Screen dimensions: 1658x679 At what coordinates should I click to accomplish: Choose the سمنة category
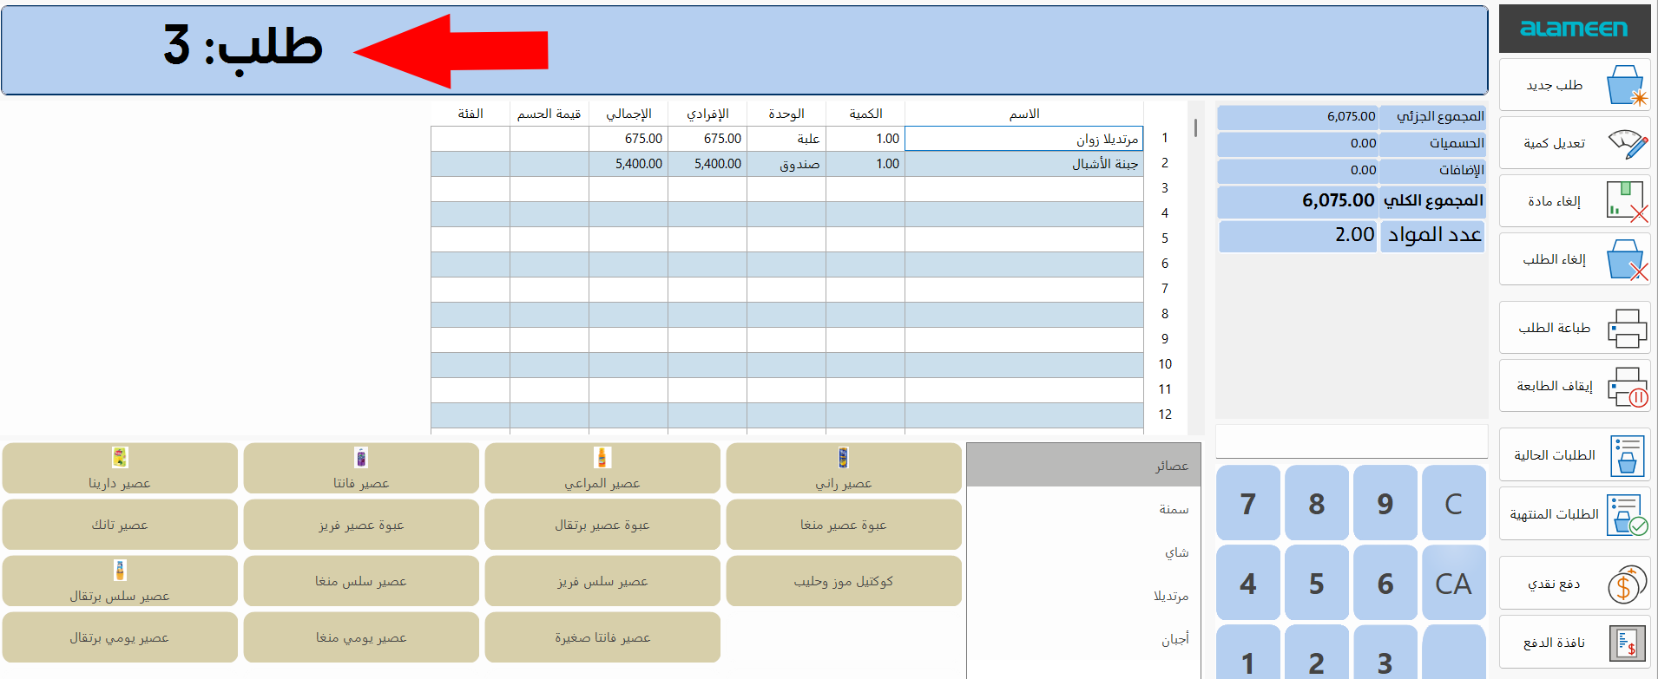tap(1083, 509)
